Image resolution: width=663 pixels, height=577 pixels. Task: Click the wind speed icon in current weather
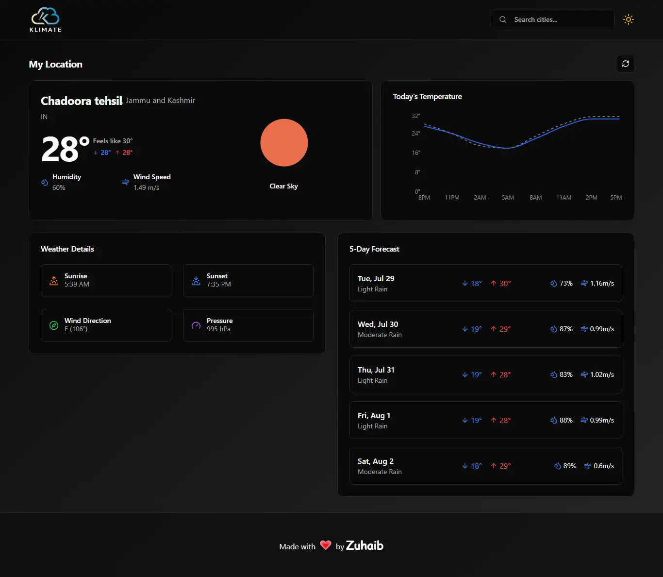pos(126,182)
